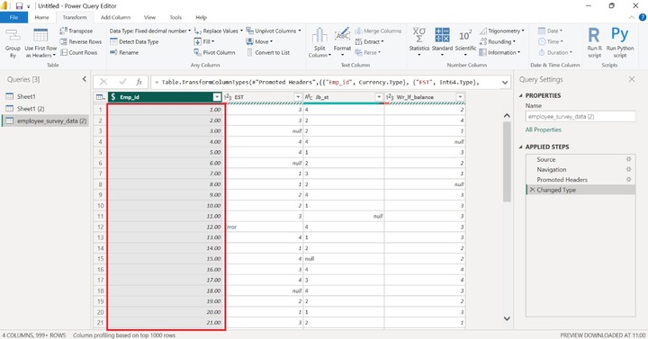
Task: Open Wr_lf_balance column filter dropdown
Action: (460, 97)
